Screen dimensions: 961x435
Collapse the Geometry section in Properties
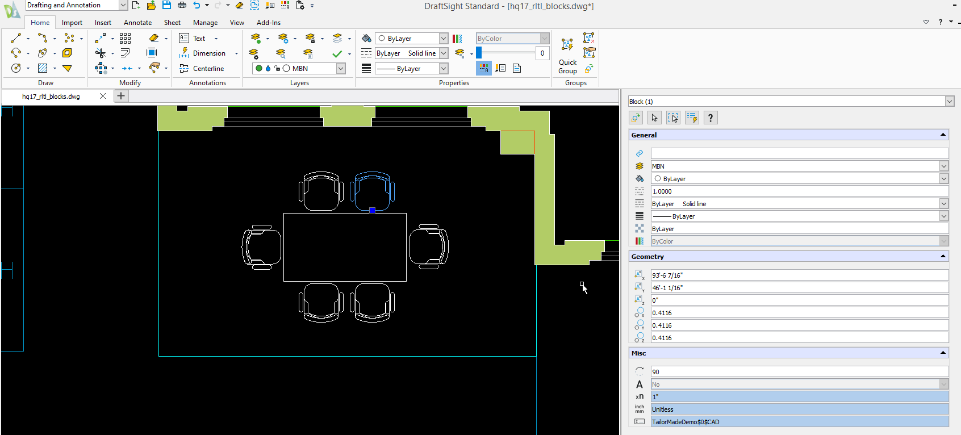click(x=943, y=256)
